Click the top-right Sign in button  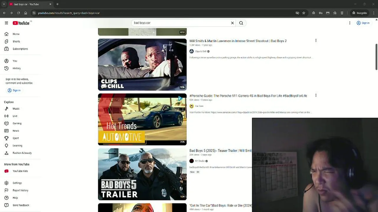pos(363,23)
